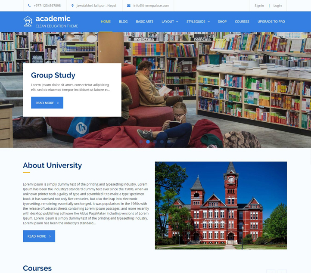Click READ MORE under Group Study
The height and width of the screenshot is (273, 311).
tap(47, 102)
